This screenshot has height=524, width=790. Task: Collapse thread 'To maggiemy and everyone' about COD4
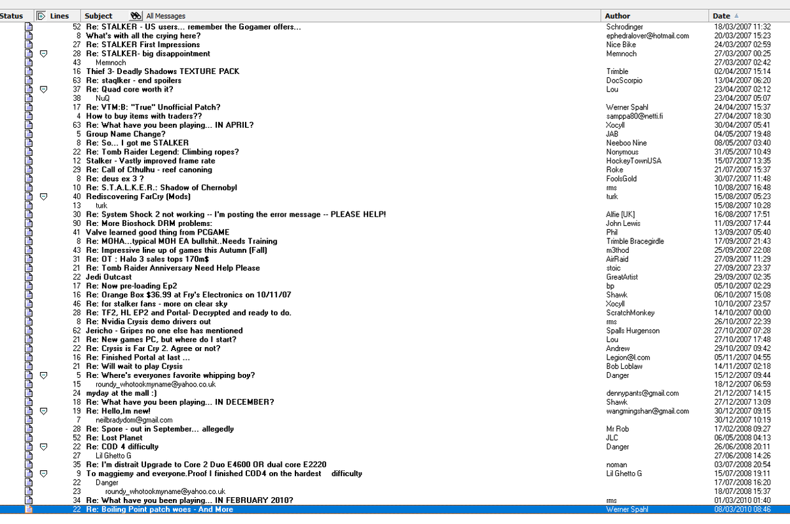44,474
